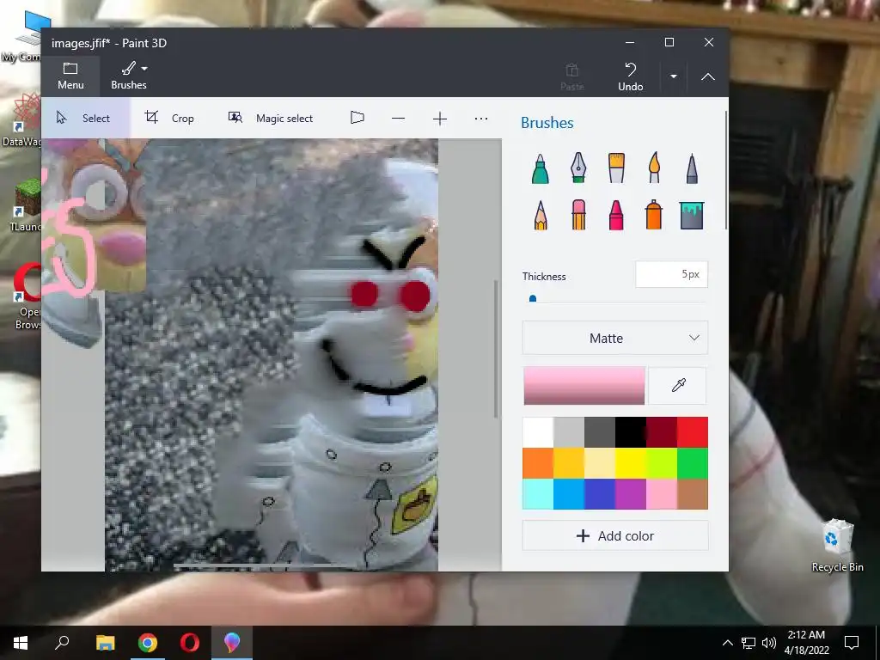Select the Calligraphy pen brush
880x660 pixels.
pos(578,168)
